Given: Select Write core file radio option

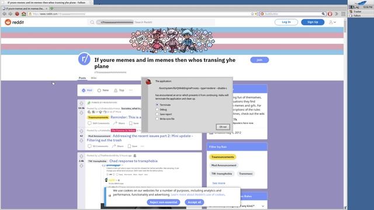Looking at the screenshot, I should click(x=157, y=118).
